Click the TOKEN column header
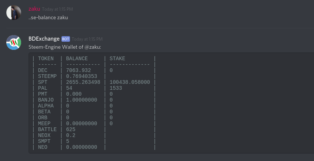This screenshot has height=161, width=314. pyautogui.click(x=46, y=58)
